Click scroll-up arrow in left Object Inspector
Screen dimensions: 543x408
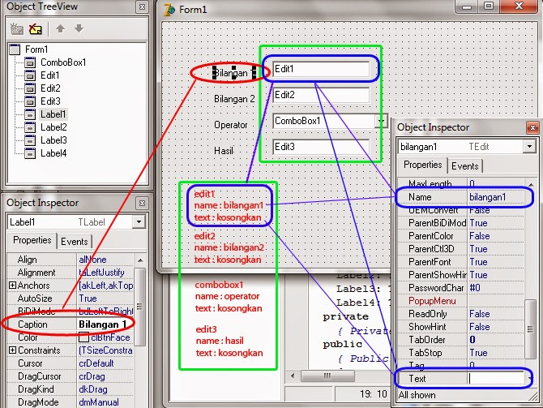click(x=140, y=260)
